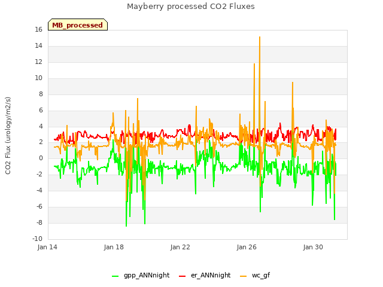The height and width of the screenshot is (287, 383).
Task: Click the 10 y-axis tick label
Action: click(38, 78)
